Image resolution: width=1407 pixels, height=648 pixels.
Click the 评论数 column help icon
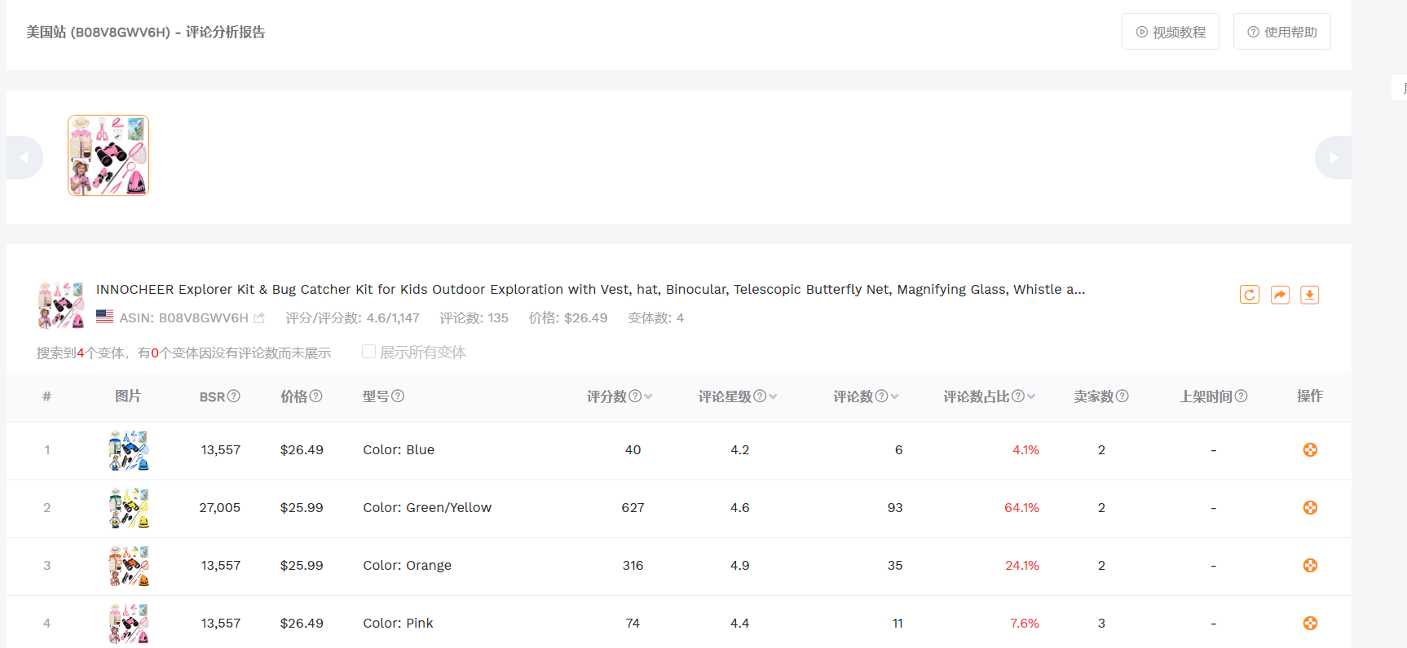(881, 396)
